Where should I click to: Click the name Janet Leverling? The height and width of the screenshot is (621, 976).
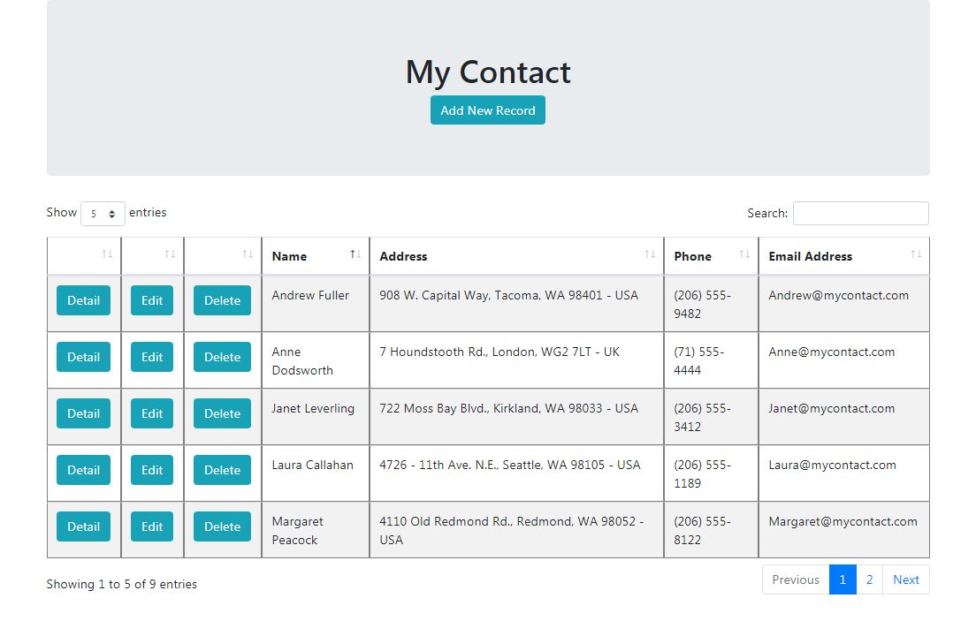(312, 409)
